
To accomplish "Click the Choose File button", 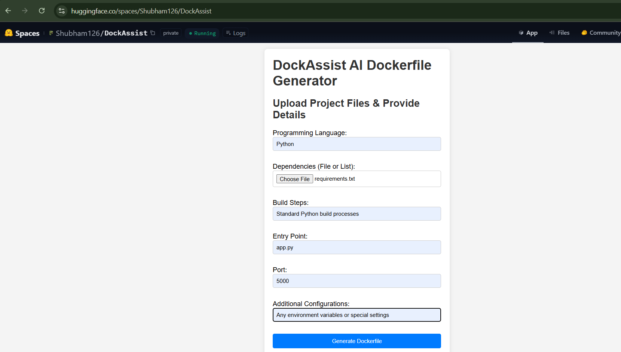I will 295,179.
